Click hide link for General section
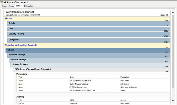Image resolution: width=177 pixels, height=105 pixels. pos(167,20)
